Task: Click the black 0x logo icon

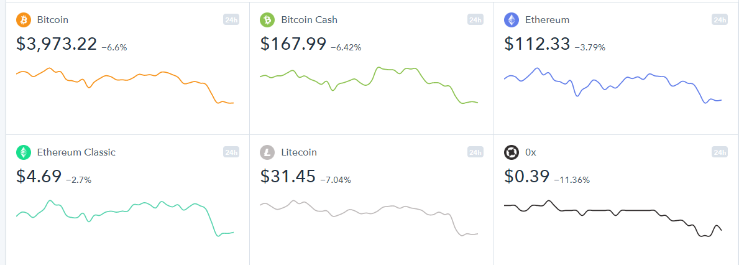Action: coord(512,152)
